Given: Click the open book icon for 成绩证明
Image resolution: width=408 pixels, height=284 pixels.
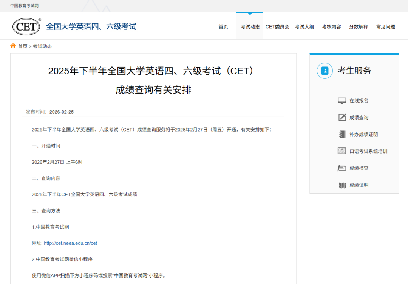Looking at the screenshot, I should [x=342, y=185].
